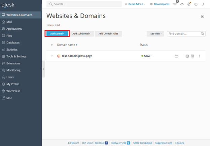210x146 pixels.
Task: Open hosting settings sliders icon
Action: [193, 56]
